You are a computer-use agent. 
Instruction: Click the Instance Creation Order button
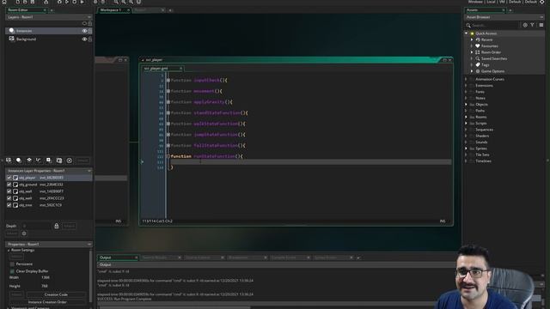pos(47,302)
